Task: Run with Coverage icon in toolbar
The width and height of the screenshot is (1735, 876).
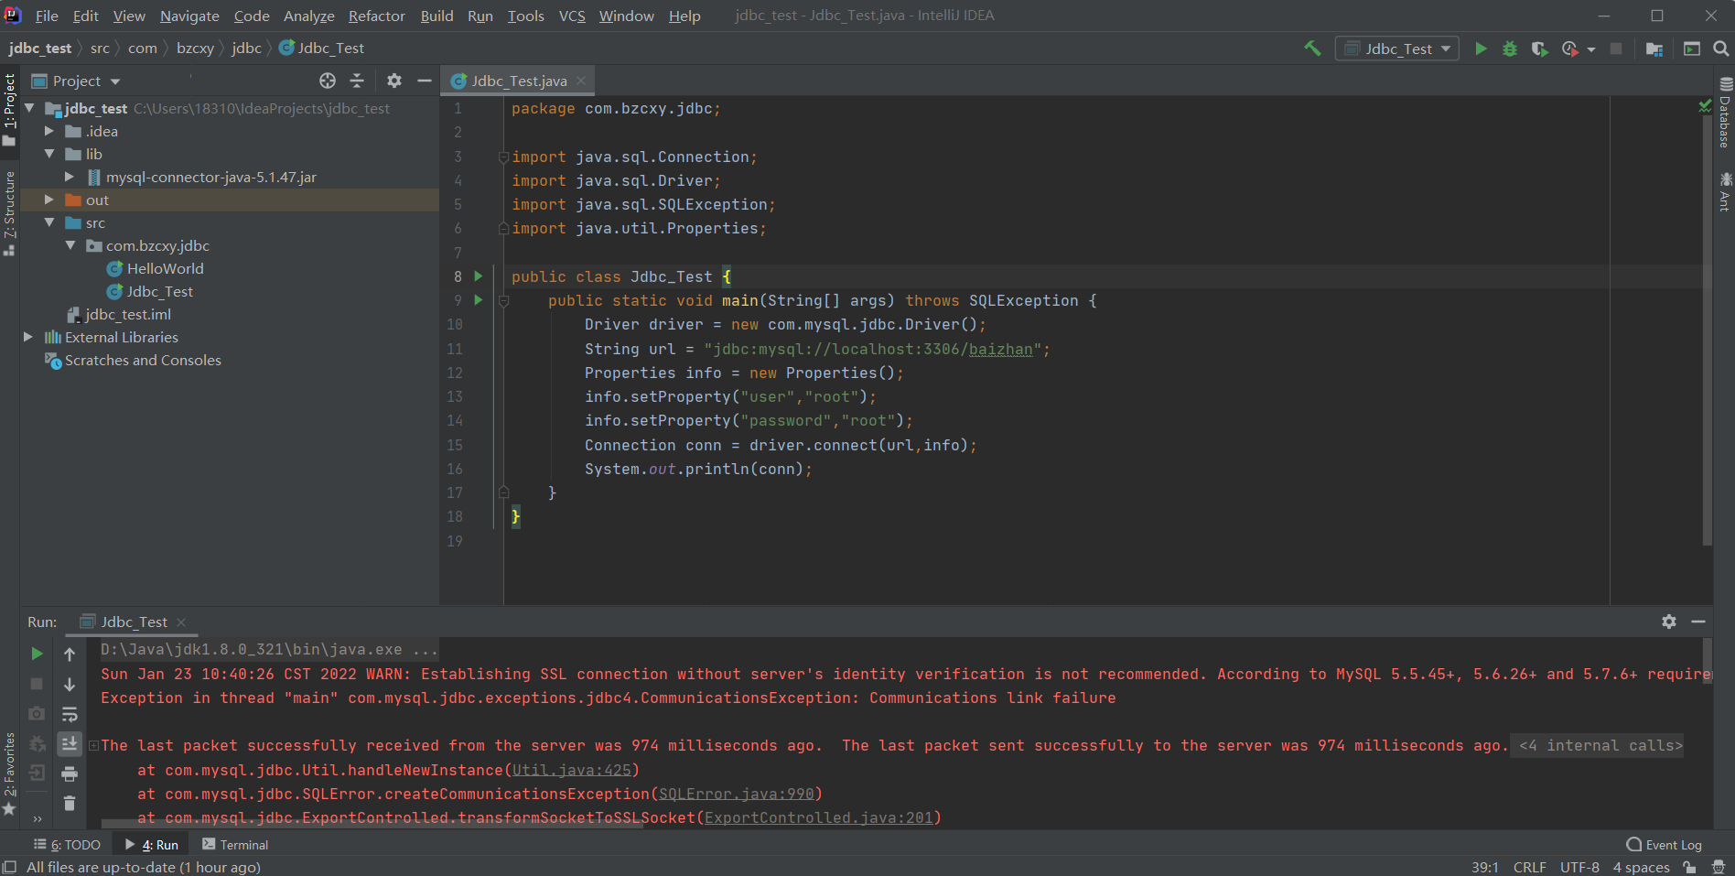Action: pyautogui.click(x=1539, y=49)
